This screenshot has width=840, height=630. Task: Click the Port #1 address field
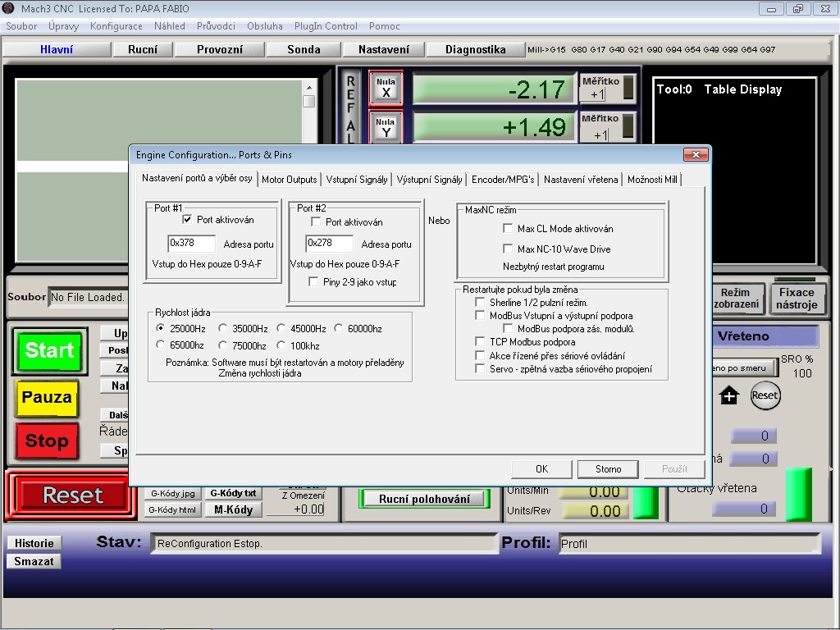[x=191, y=244]
